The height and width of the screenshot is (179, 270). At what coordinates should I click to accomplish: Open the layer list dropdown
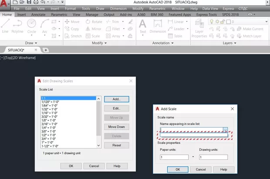click(x=266, y=22)
